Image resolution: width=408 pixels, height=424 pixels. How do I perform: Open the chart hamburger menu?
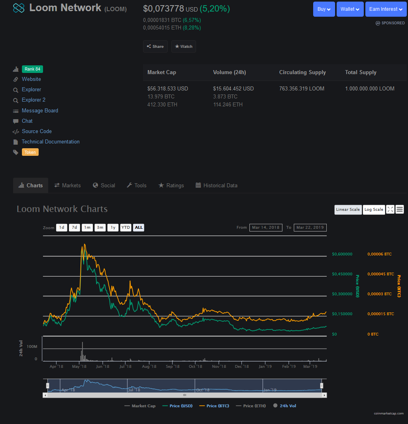tap(400, 210)
